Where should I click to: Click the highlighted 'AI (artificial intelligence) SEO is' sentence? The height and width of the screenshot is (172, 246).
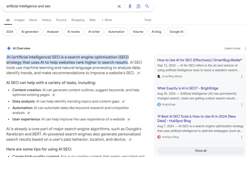point(67,60)
